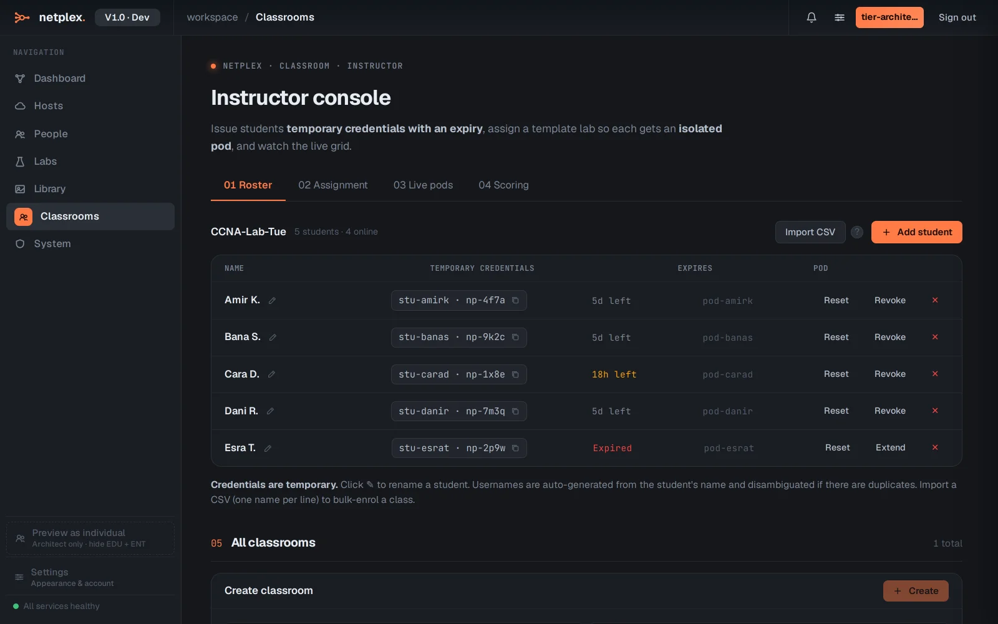Open the notifications bell

[811, 17]
